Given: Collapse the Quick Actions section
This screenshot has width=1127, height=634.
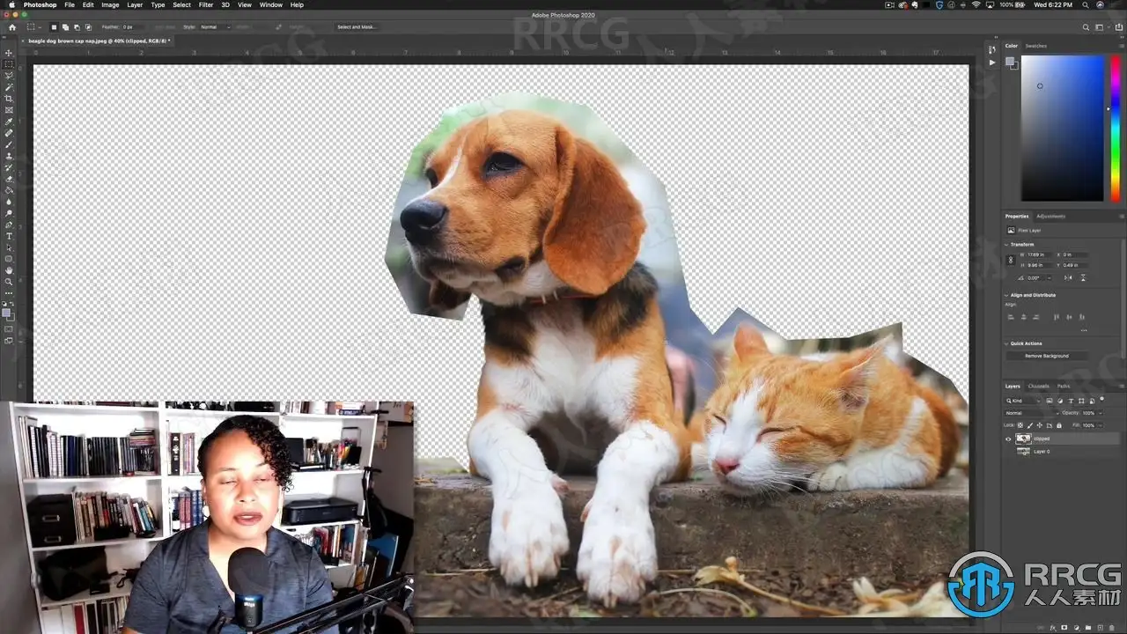Looking at the screenshot, I should (x=1006, y=343).
